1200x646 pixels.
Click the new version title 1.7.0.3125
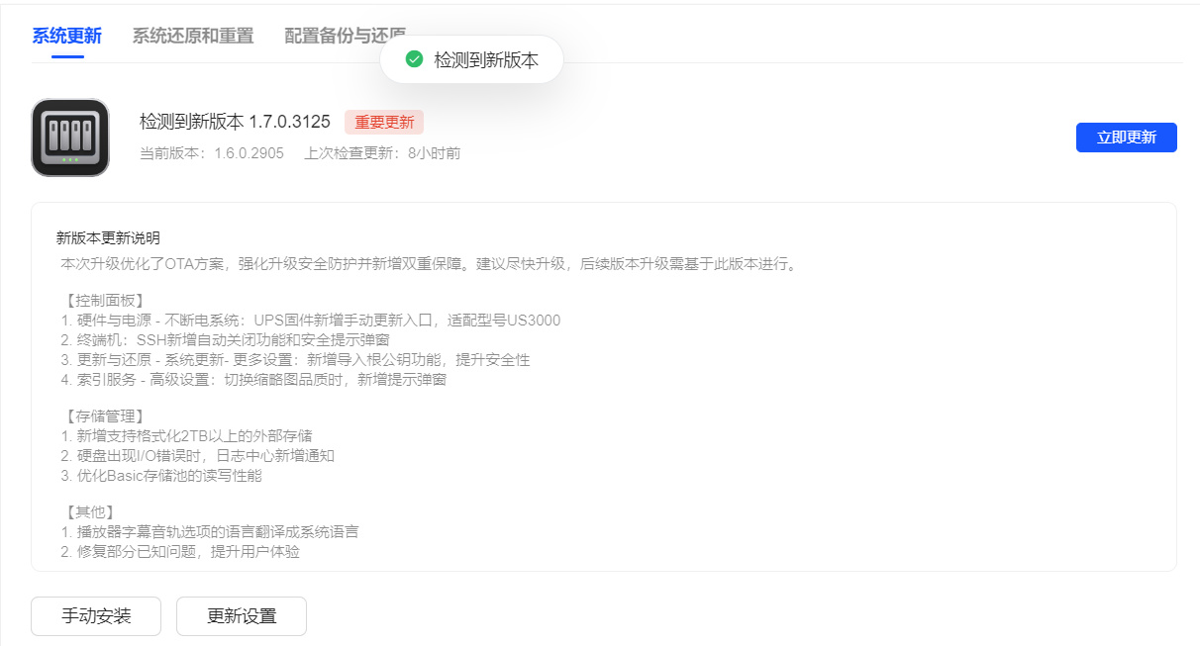point(235,122)
